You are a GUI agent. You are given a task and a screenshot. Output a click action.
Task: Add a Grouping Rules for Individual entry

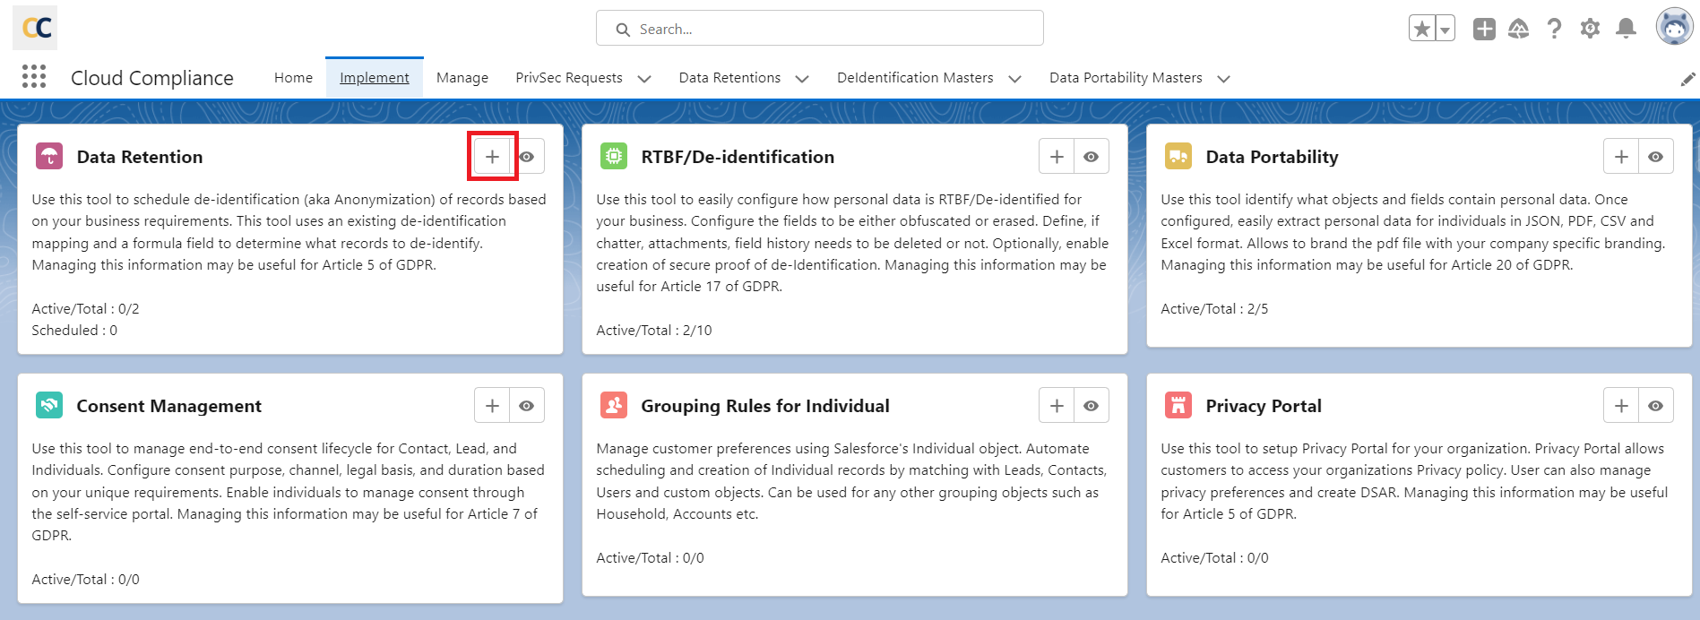click(x=1057, y=406)
